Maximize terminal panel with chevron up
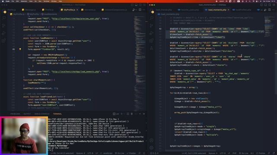This screenshot has width=277, height=155. point(140,114)
